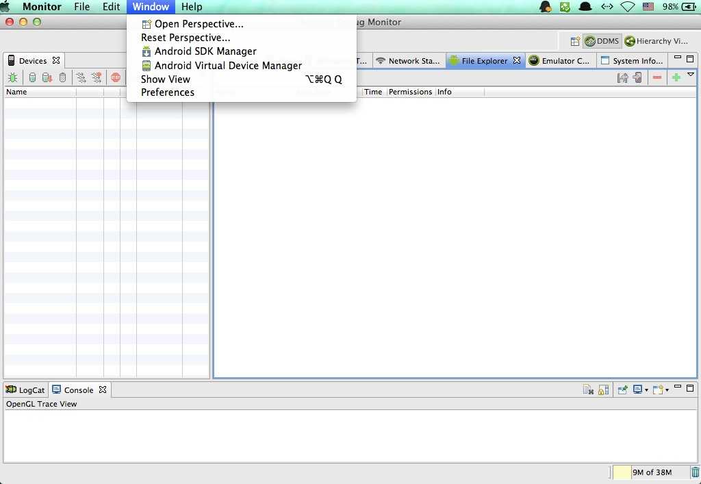The image size is (701, 484).
Task: Click Open Perspective icon beside DDMS
Action: pyautogui.click(x=575, y=42)
